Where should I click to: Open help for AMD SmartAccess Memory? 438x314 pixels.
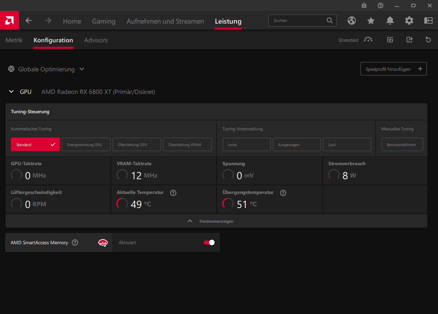[x=75, y=243]
